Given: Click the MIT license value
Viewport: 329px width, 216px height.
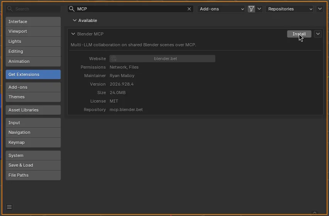Looking at the screenshot, I should click(114, 101).
